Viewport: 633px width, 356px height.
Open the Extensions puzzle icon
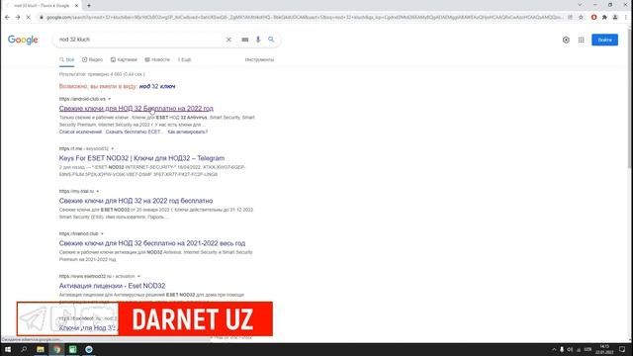point(604,18)
